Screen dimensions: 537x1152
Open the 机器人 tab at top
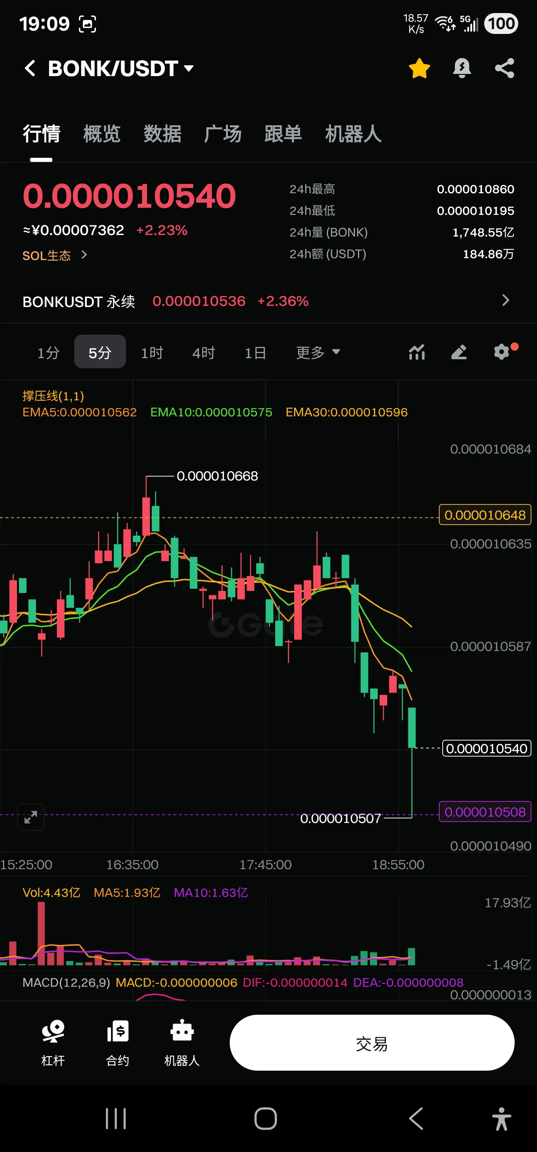click(x=353, y=134)
